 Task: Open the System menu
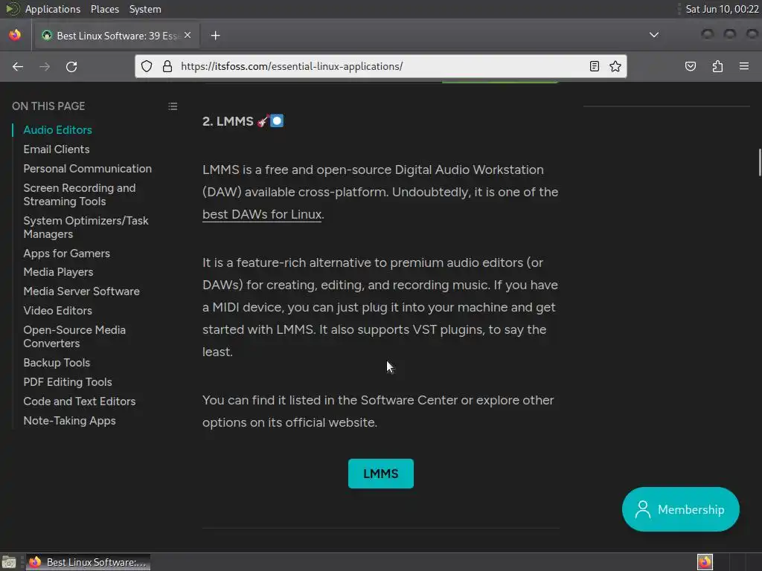coord(145,9)
